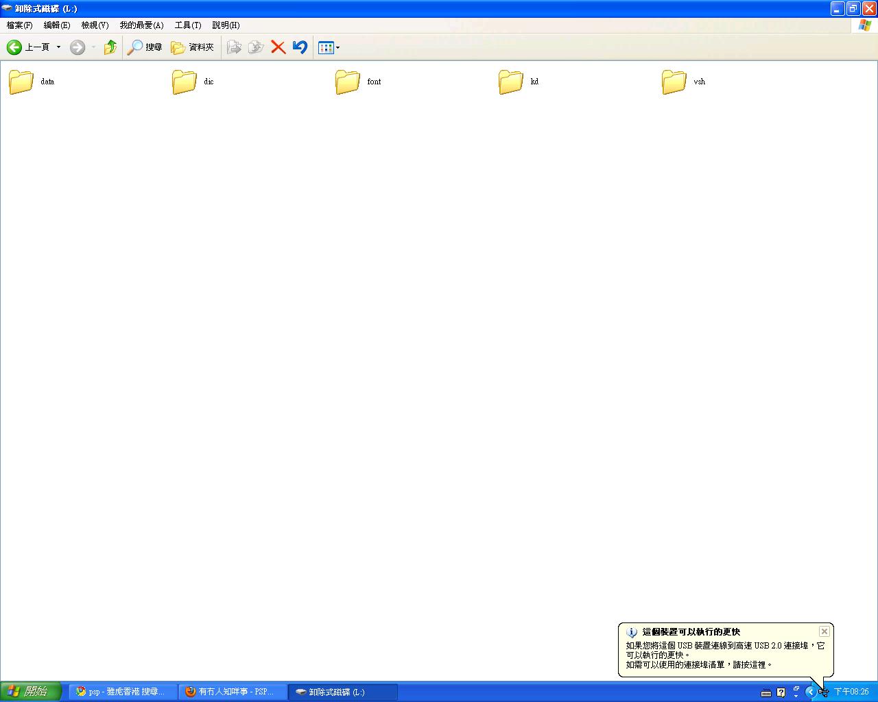Open the 編輯(E) menu
The image size is (878, 702).
pos(57,25)
